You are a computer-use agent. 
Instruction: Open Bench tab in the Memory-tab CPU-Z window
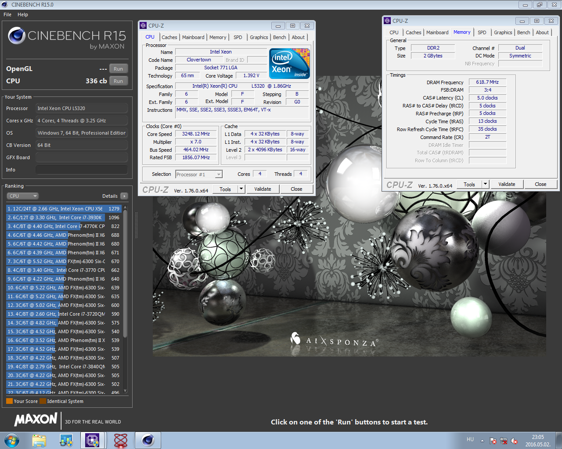[x=524, y=32]
